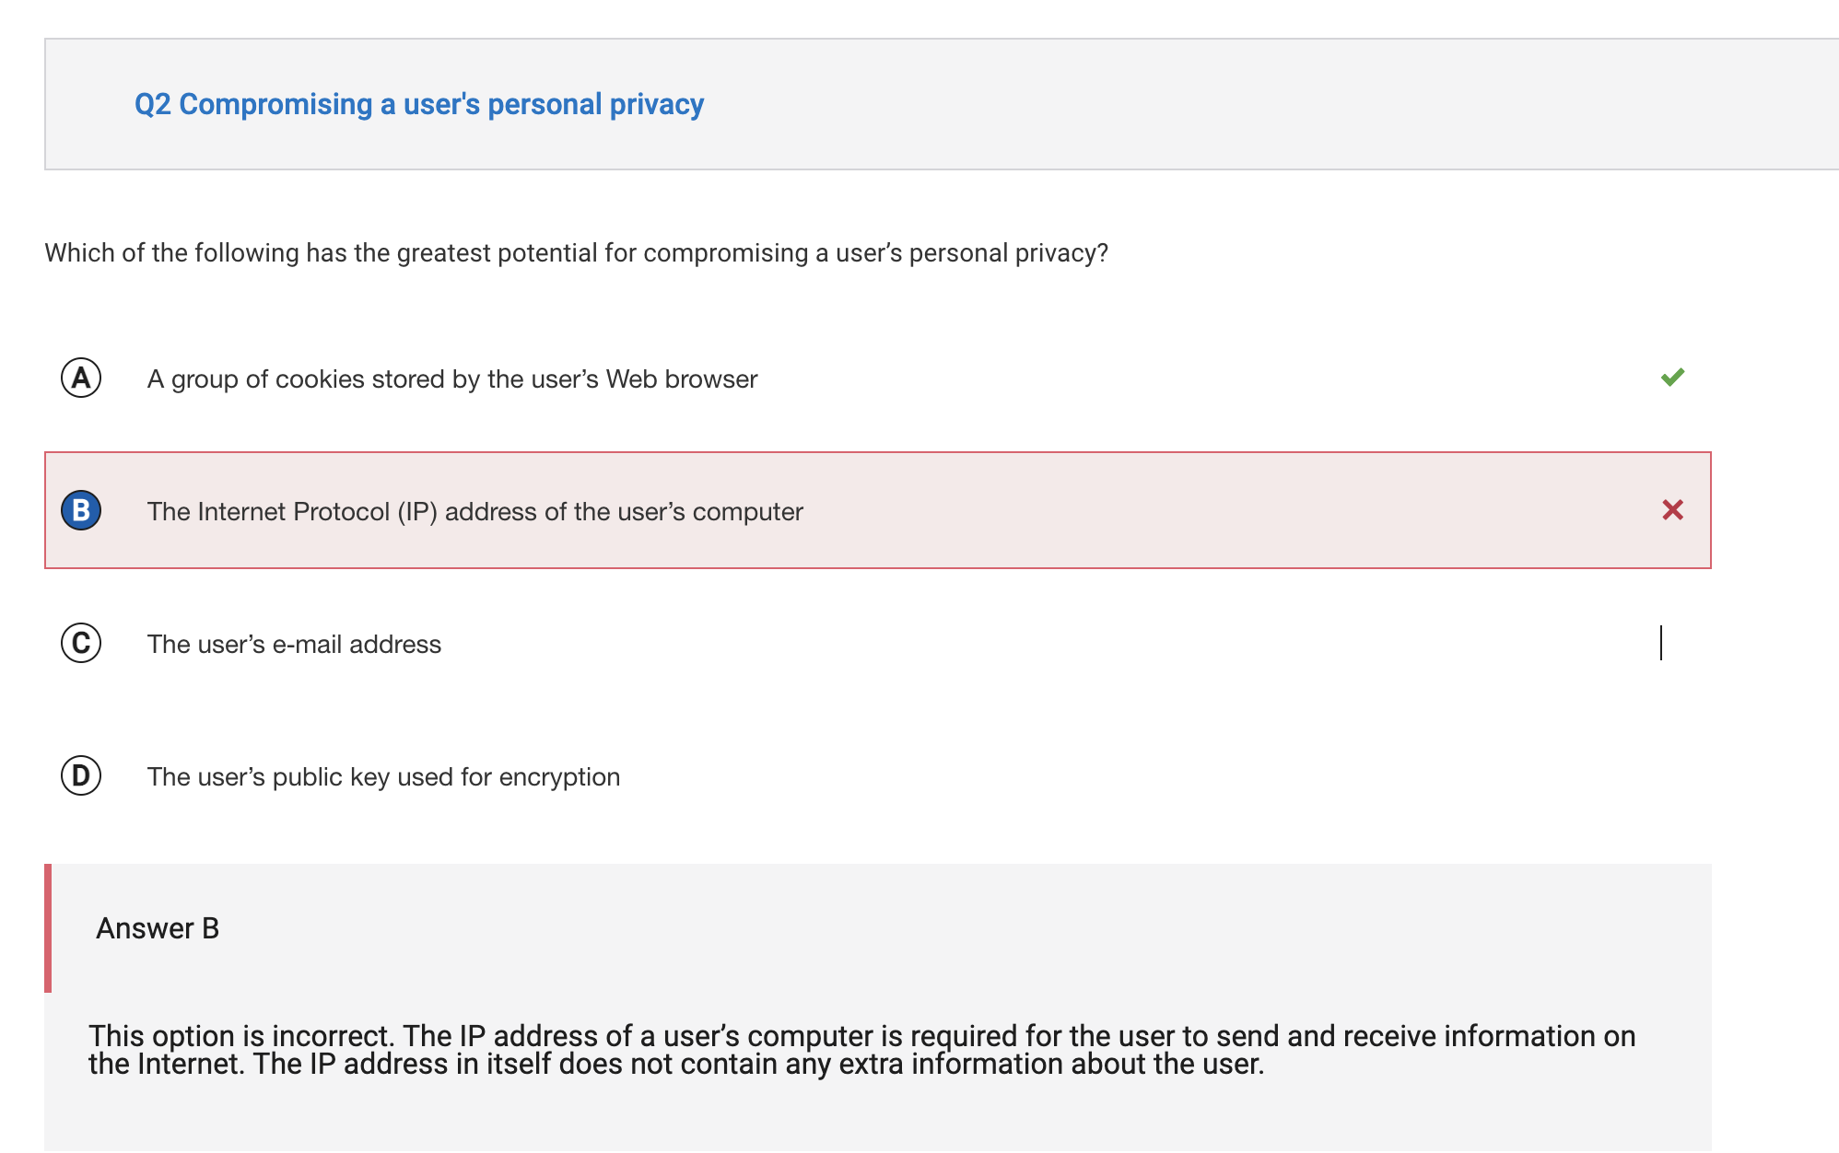Choose the user's e-mail address answer text

coord(294,645)
